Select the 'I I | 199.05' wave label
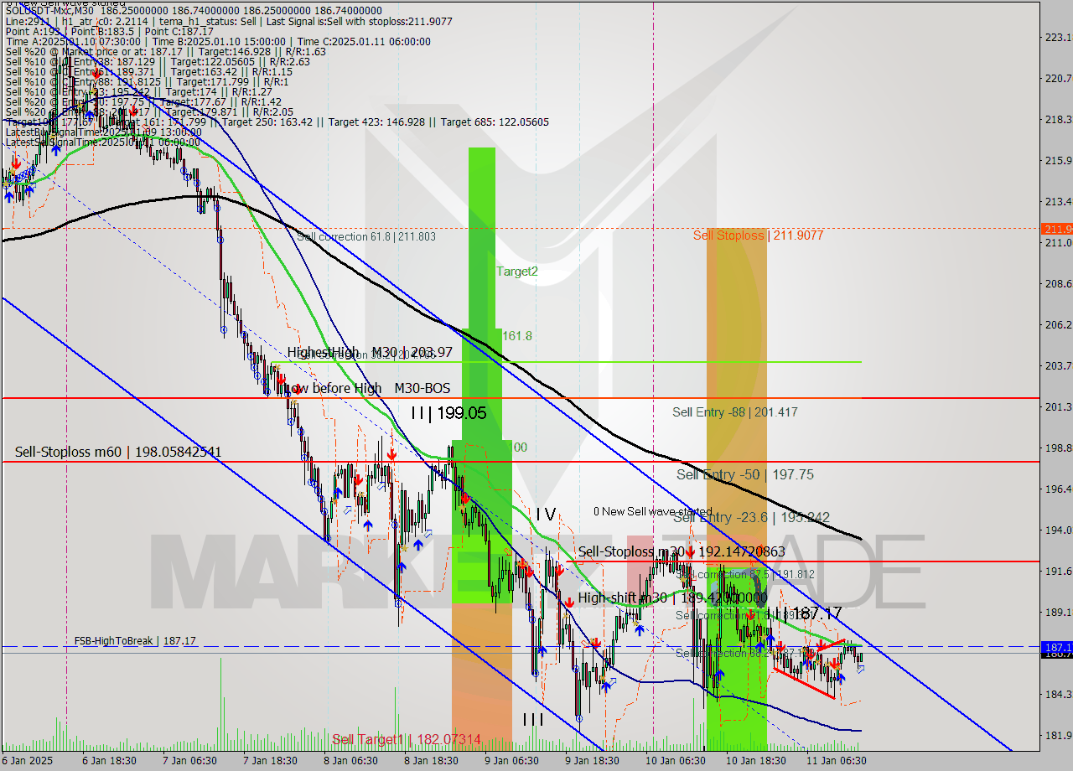This screenshot has width=1073, height=771. pos(448,412)
